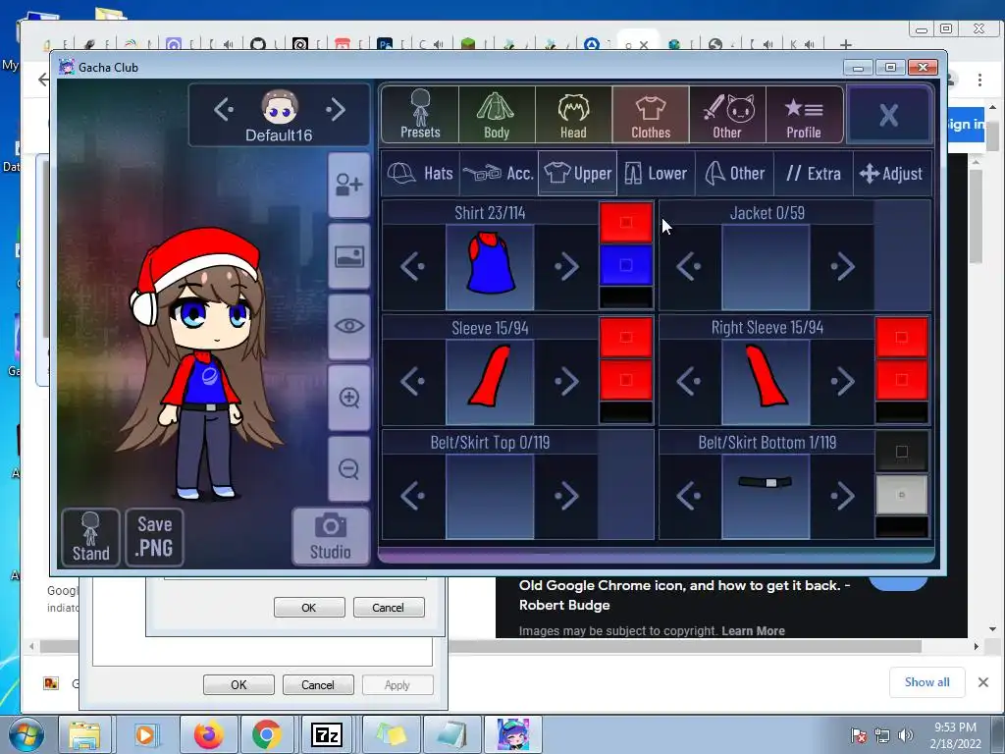Viewport: 1005px width, 754px height.
Task: Open the Other category with sword icon
Action: (x=727, y=114)
